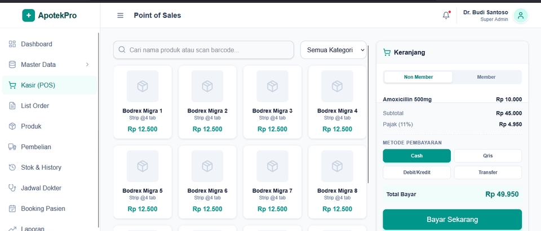This screenshot has height=231, width=541.
Task: Switch to Member customer type
Action: [x=486, y=77]
